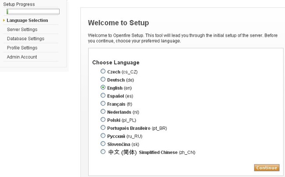
Task: Select Polski (pl_PL) radio button
Action: click(x=103, y=119)
